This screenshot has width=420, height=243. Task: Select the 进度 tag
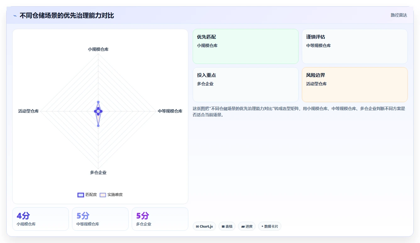tap(247, 226)
